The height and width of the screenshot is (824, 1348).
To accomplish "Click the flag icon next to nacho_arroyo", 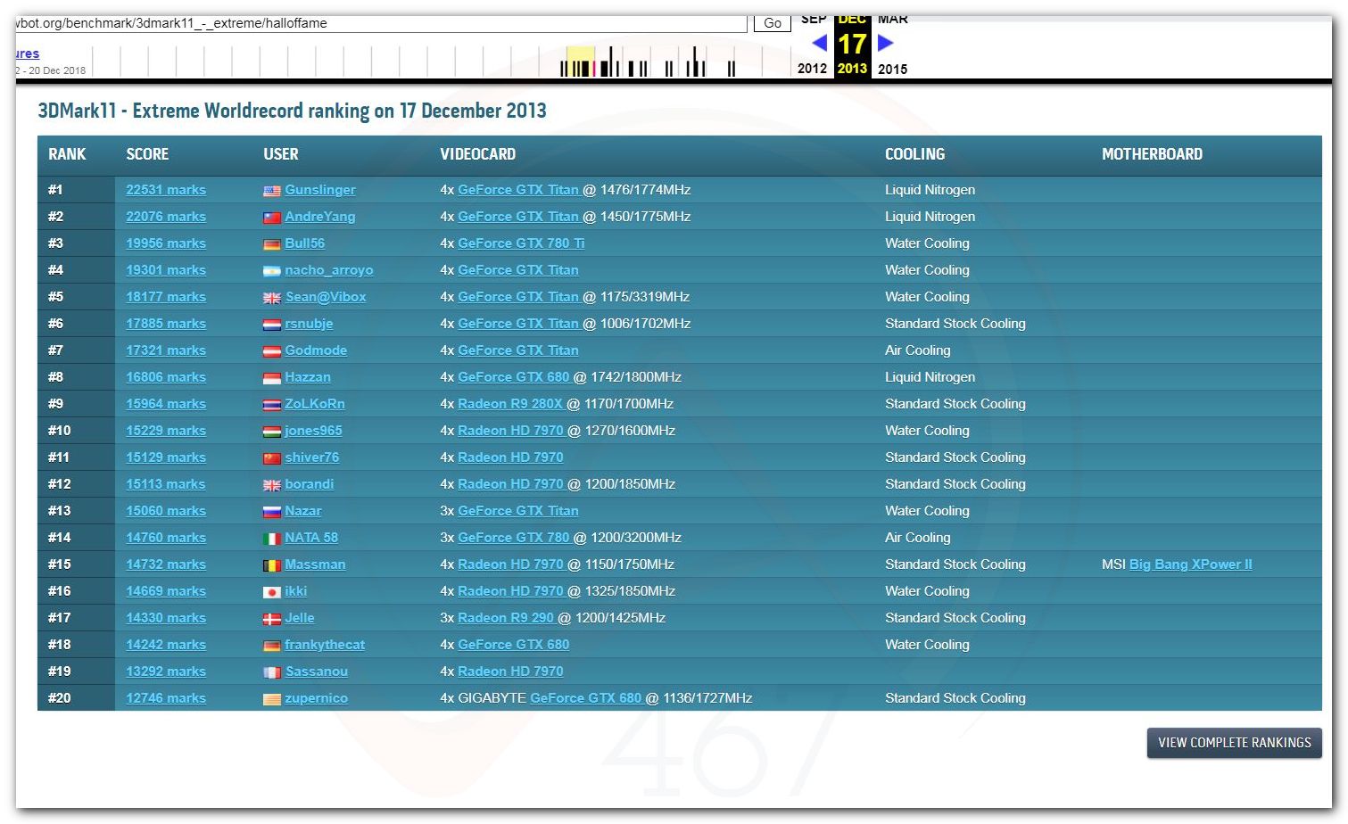I will point(272,271).
